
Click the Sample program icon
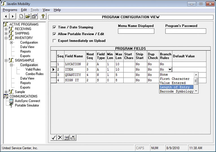click(11, 92)
